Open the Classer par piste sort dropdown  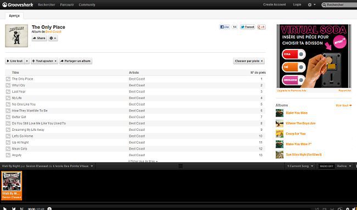249,61
